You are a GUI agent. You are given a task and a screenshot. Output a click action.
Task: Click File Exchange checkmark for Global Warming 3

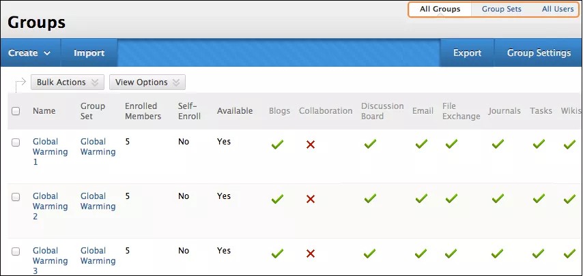point(451,253)
